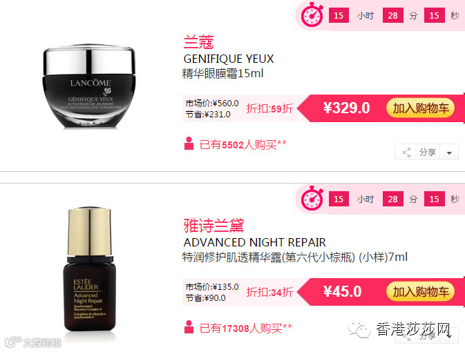Click the buyer icon beside 5502 purchases

click(189, 144)
